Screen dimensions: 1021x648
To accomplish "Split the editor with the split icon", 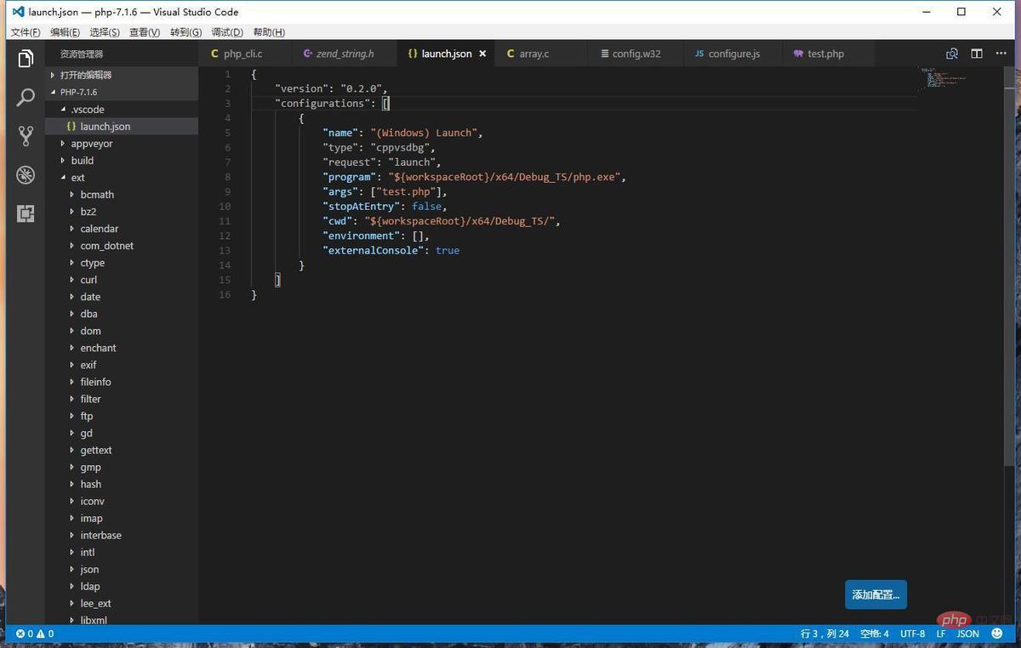I will (977, 54).
